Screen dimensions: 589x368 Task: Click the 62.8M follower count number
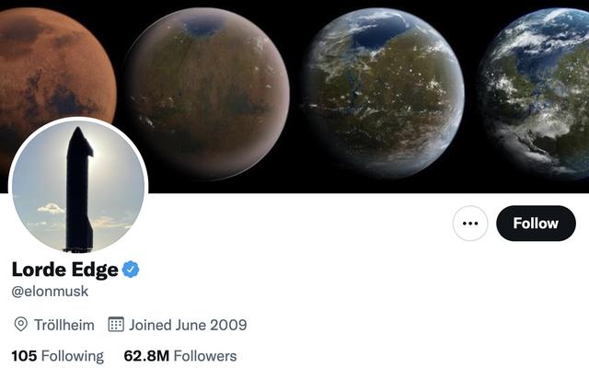click(x=146, y=356)
